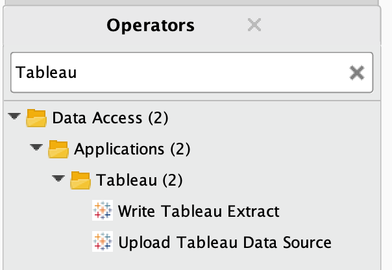The height and width of the screenshot is (270, 392).
Task: Clear the Tableau search text
Action: point(356,73)
